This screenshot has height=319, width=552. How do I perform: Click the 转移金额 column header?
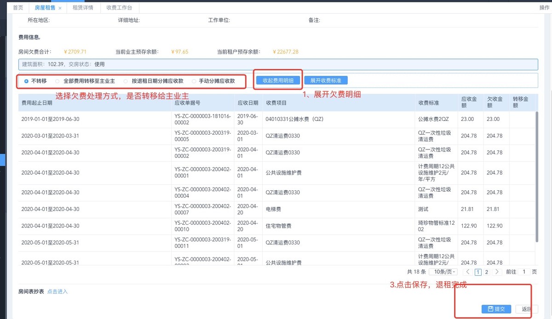pyautogui.click(x=522, y=103)
